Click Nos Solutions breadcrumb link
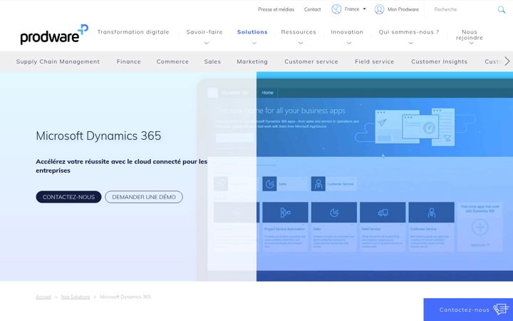 coord(76,297)
